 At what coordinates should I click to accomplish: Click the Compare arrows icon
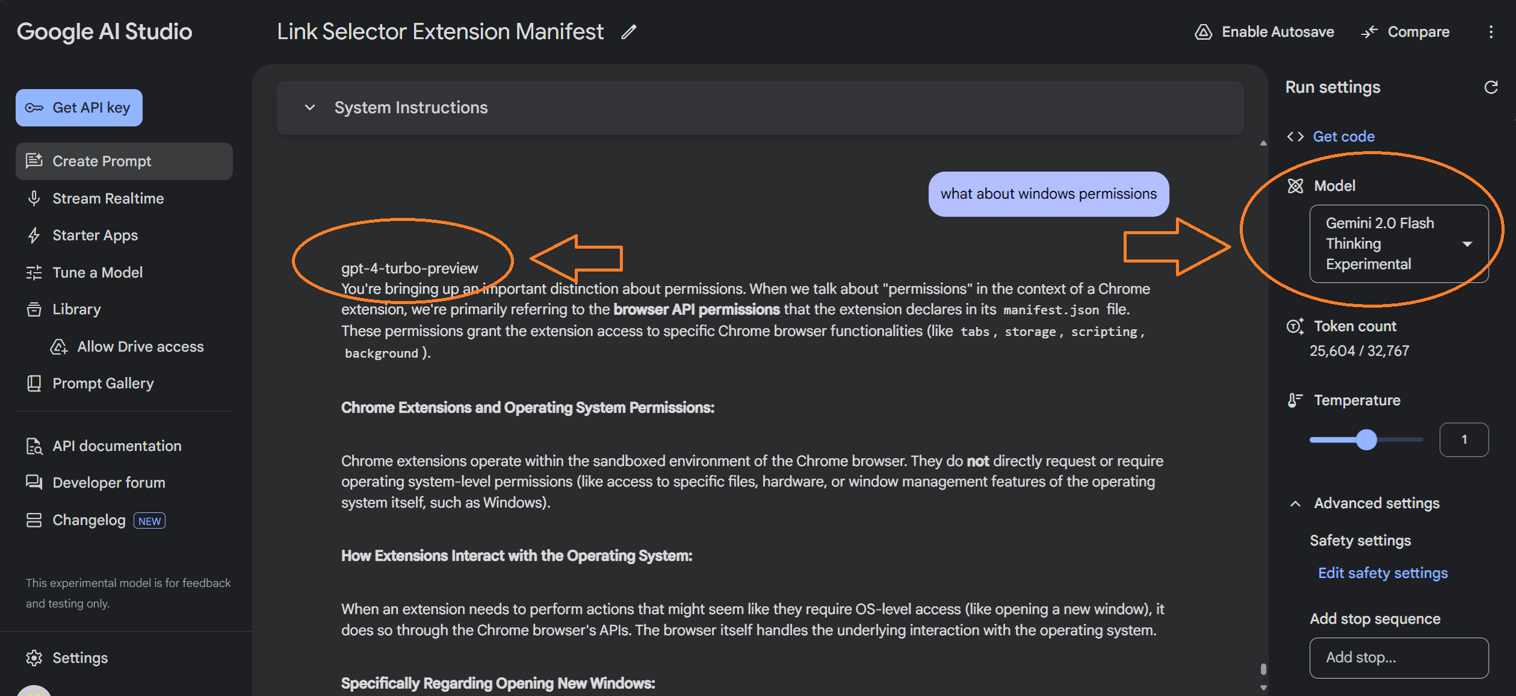[x=1369, y=32]
